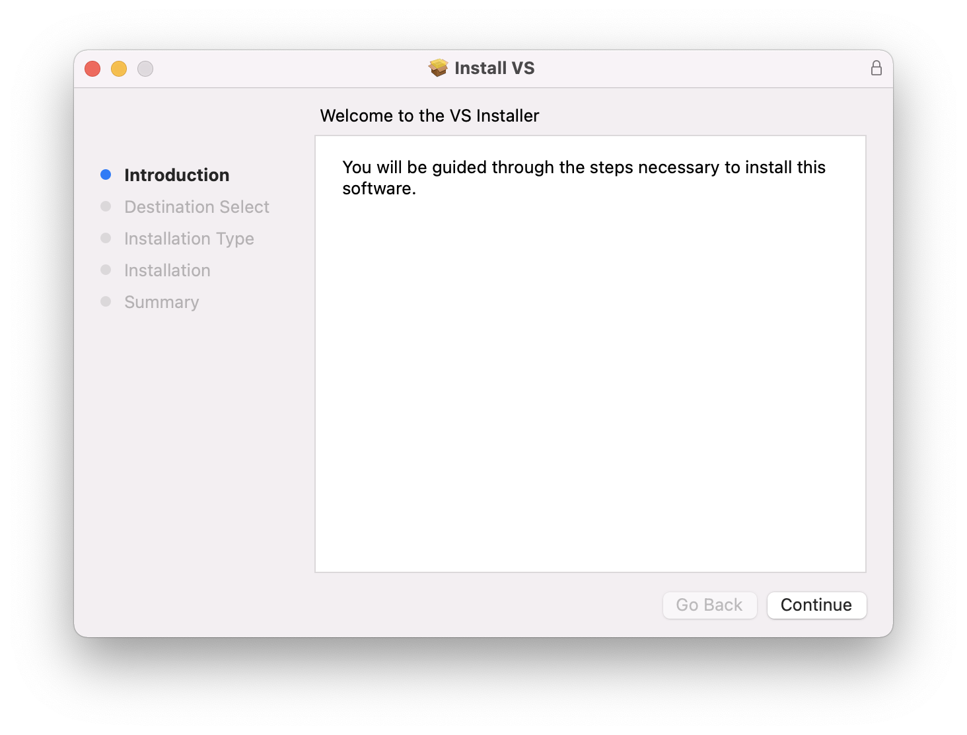Click the Install VS window title text

coord(495,68)
